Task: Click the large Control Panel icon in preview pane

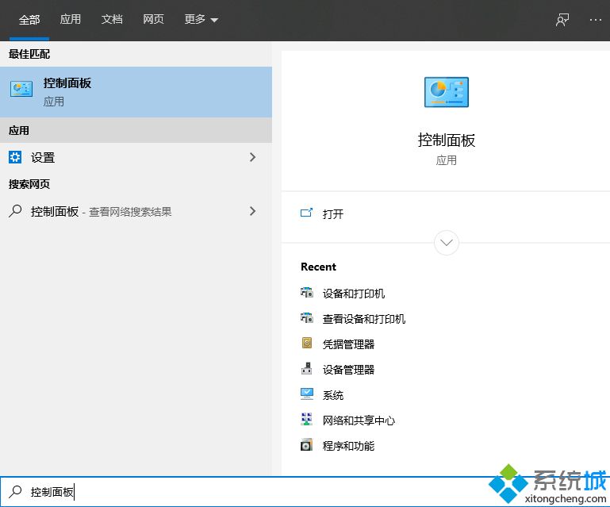Action: (446, 93)
